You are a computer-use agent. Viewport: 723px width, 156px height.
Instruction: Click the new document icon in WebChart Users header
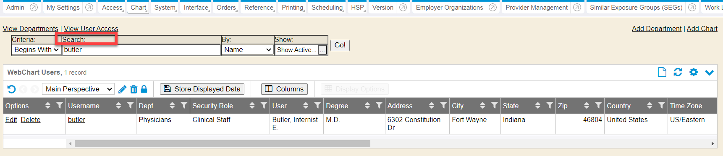(x=662, y=72)
